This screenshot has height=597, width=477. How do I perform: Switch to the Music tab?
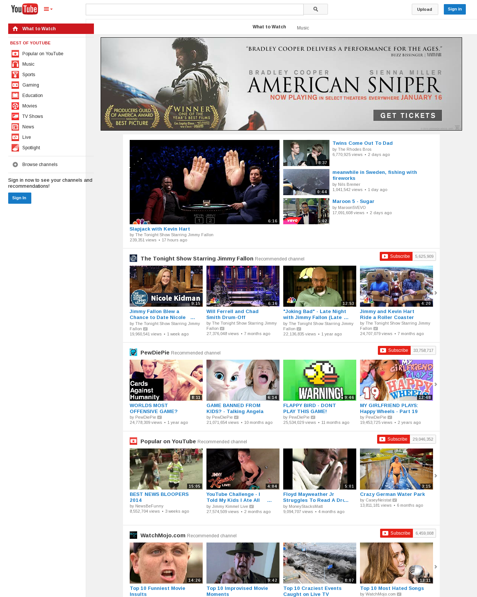click(x=303, y=28)
